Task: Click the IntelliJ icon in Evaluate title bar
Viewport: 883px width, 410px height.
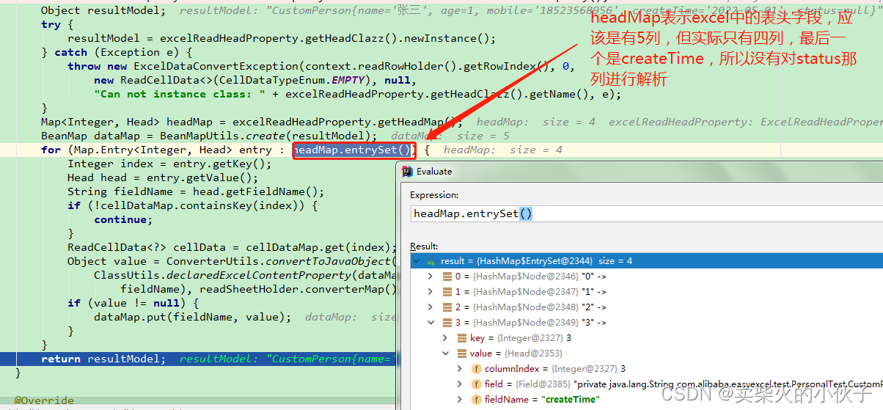Action: [x=408, y=171]
